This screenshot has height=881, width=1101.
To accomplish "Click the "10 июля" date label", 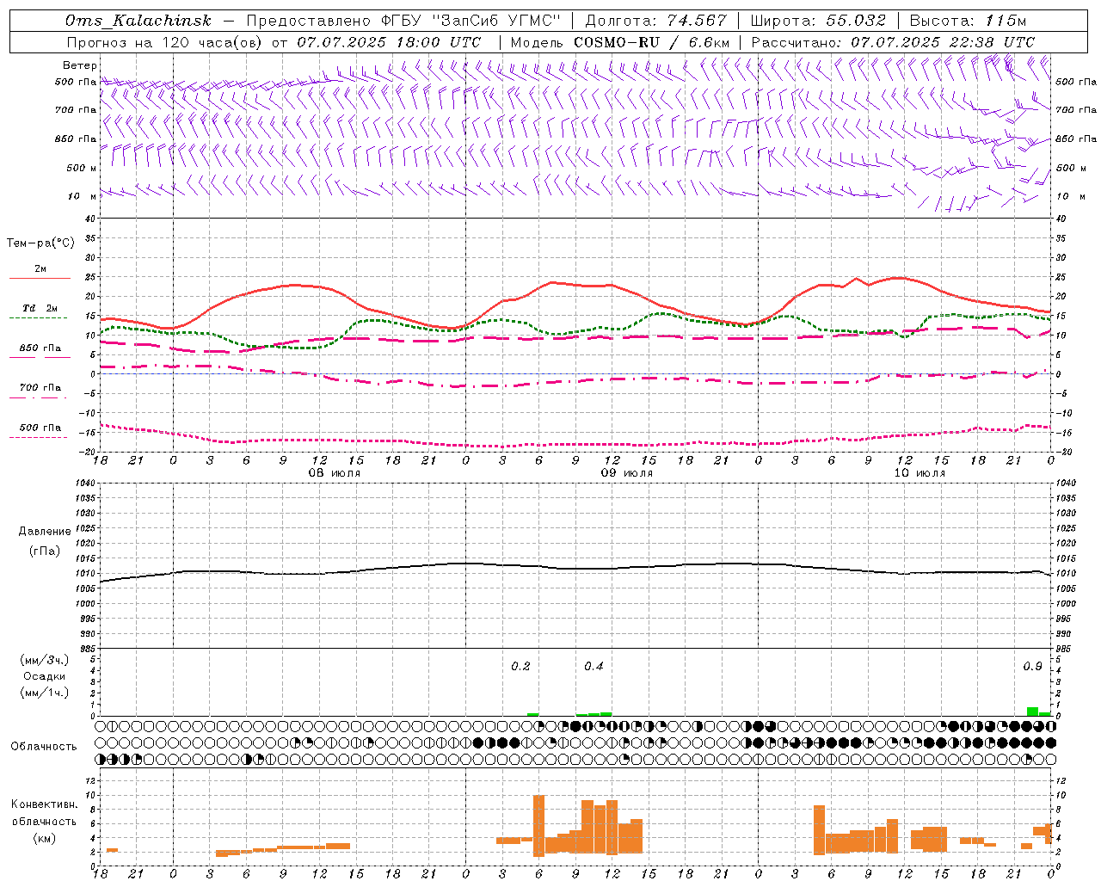I will point(920,473).
